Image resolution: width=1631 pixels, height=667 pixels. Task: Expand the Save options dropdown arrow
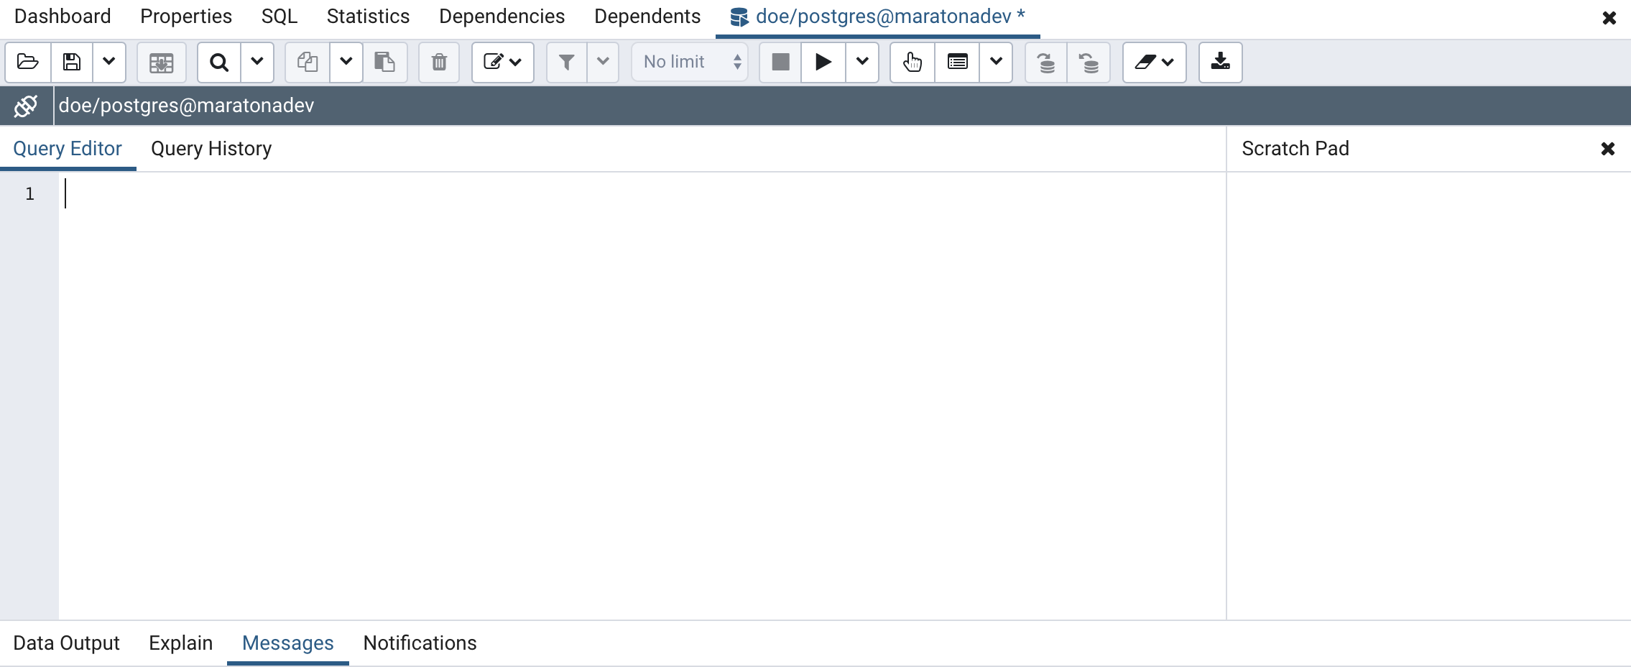109,63
